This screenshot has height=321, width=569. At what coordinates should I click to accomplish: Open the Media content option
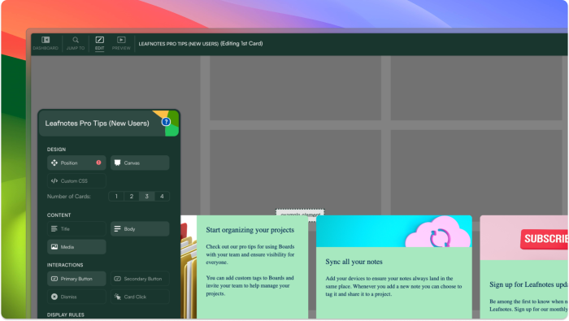76,247
